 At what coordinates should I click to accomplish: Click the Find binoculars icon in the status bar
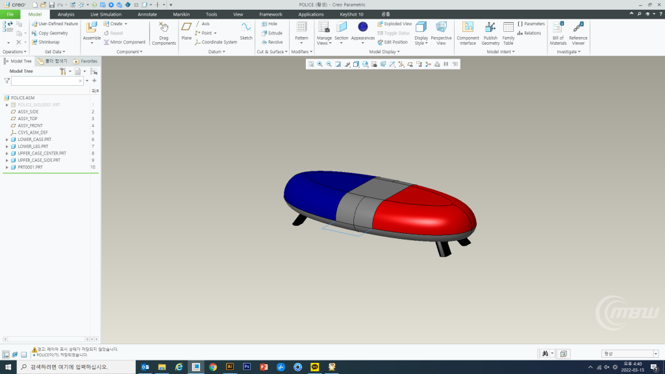click(545, 354)
